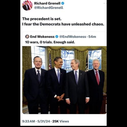Click the 5/31/24 post date
Viewport: 127px width, 127px height.
pos(44,121)
